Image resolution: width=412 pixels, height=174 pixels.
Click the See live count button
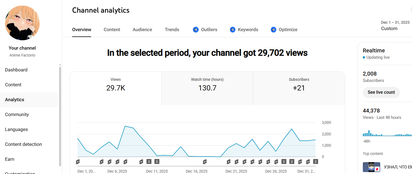click(x=381, y=92)
